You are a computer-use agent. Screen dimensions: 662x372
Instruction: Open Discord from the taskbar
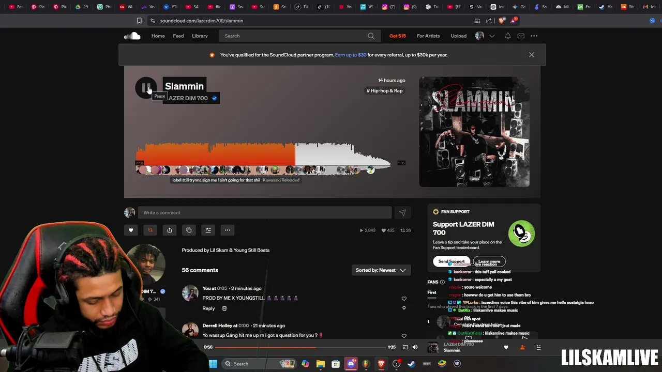tap(351, 364)
